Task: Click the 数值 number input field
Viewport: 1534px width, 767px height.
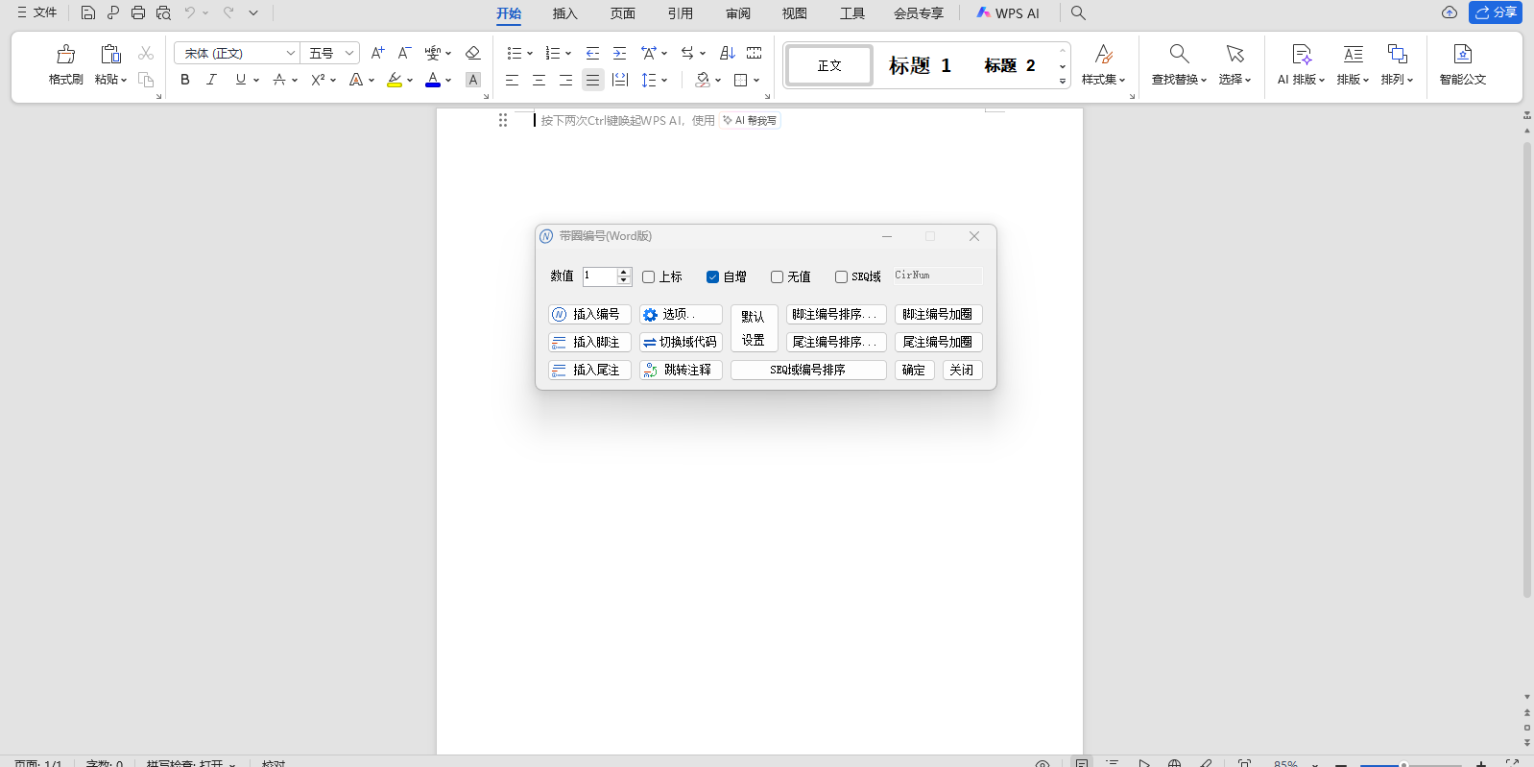Action: (599, 276)
